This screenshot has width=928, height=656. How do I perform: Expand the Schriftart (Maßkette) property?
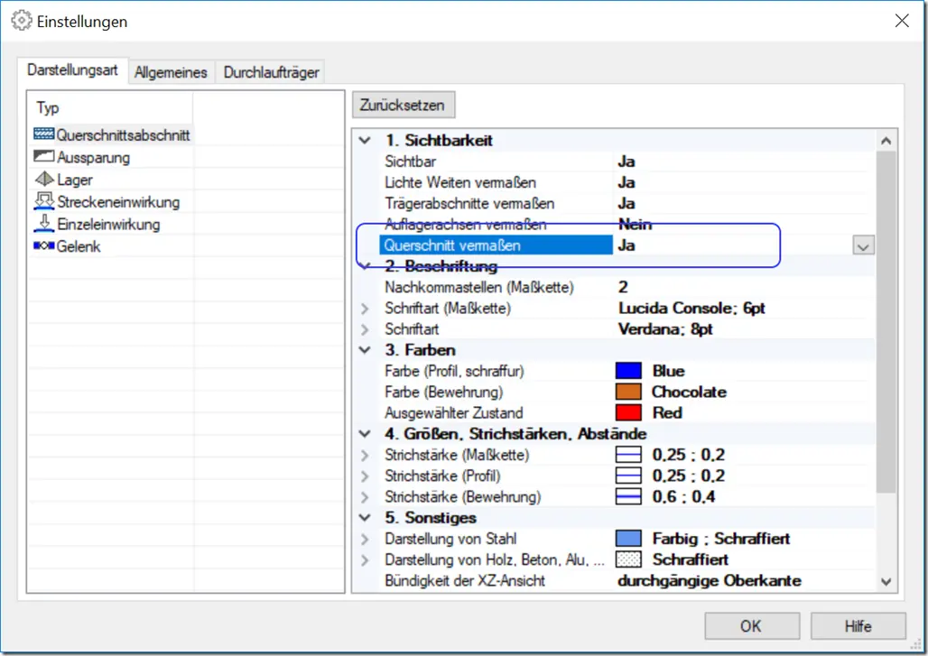click(x=366, y=309)
